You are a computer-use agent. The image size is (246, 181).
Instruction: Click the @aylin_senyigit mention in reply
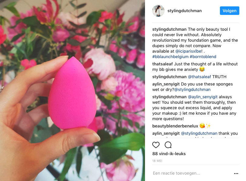click(203, 97)
